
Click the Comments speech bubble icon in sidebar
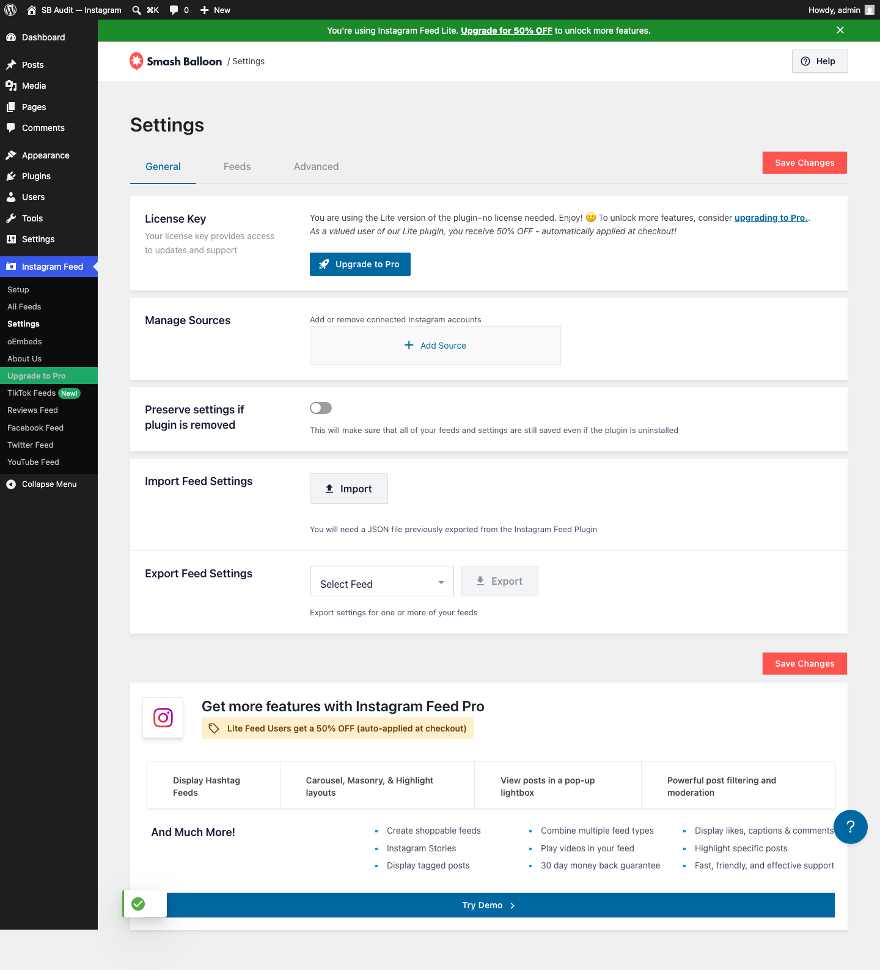[x=11, y=128]
